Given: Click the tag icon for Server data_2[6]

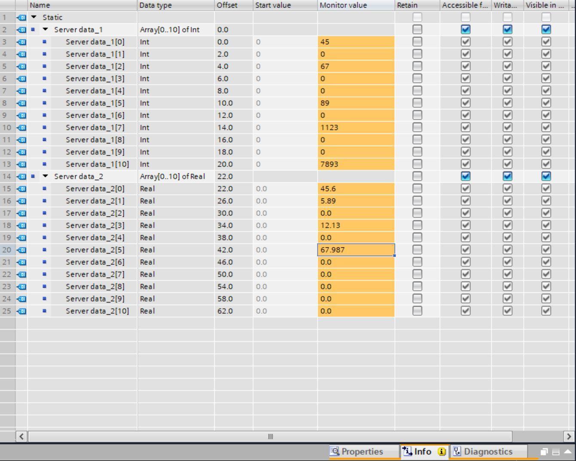Looking at the screenshot, I should [x=21, y=262].
